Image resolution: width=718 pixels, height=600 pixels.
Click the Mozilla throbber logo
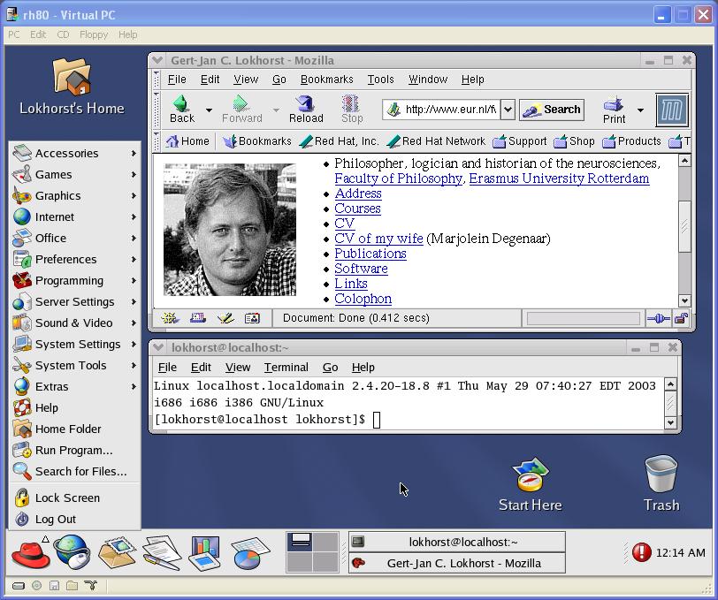672,110
